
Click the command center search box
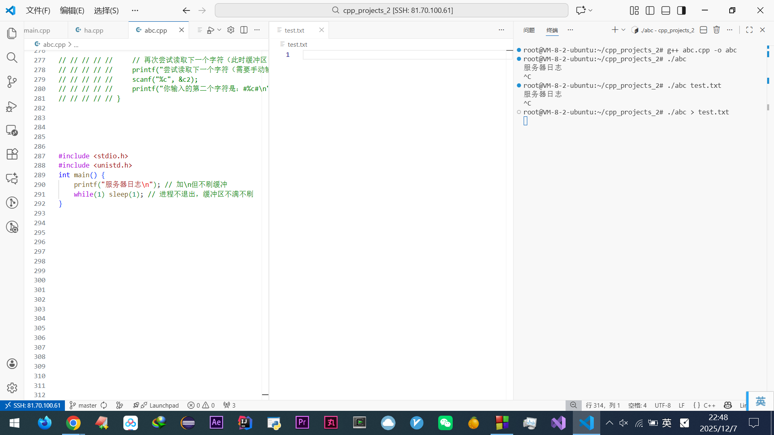point(391,10)
